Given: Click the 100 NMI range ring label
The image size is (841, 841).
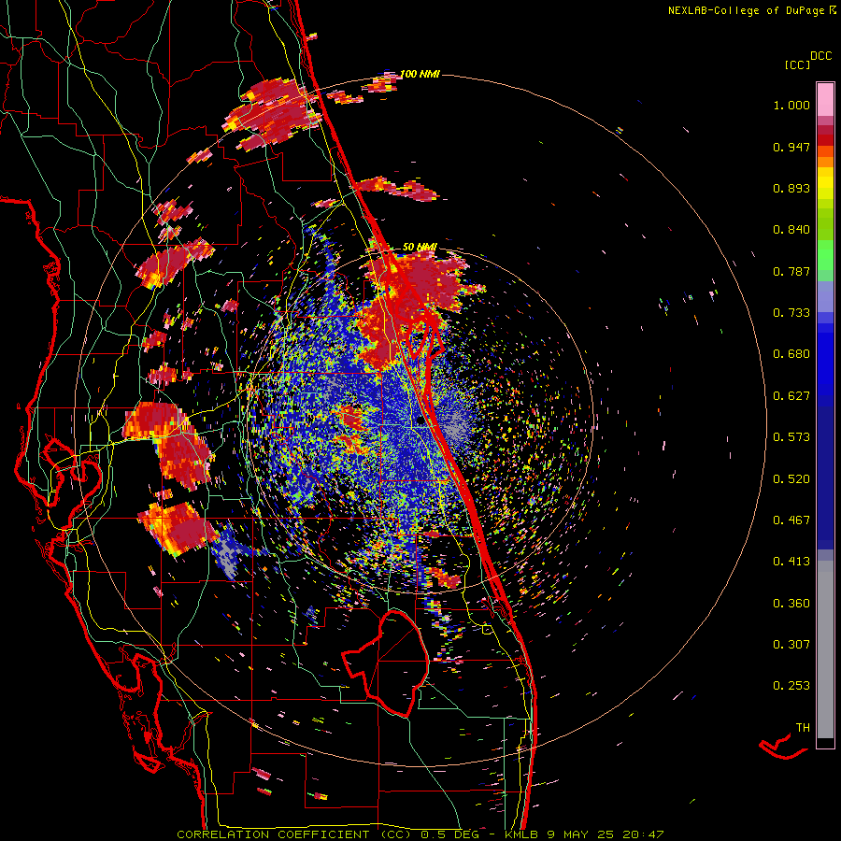Looking at the screenshot, I should pyautogui.click(x=420, y=74).
